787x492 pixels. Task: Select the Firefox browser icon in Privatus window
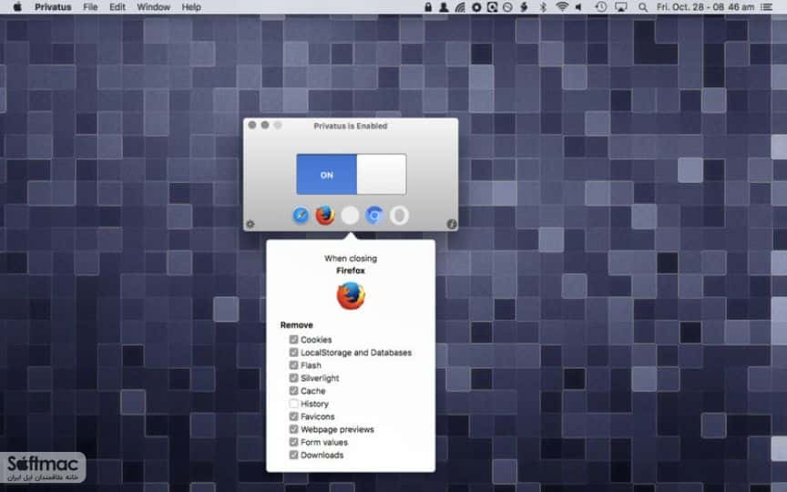[325, 216]
